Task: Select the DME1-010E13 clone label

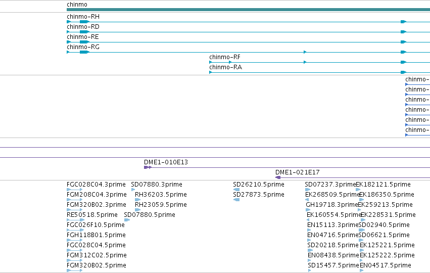Action: click(166, 162)
